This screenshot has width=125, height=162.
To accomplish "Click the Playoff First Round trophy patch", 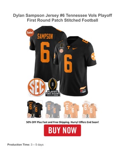I will click(53, 87).
